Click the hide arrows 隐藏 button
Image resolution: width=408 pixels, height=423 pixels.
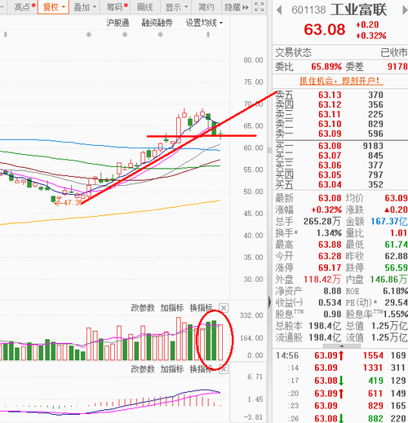pos(237,7)
